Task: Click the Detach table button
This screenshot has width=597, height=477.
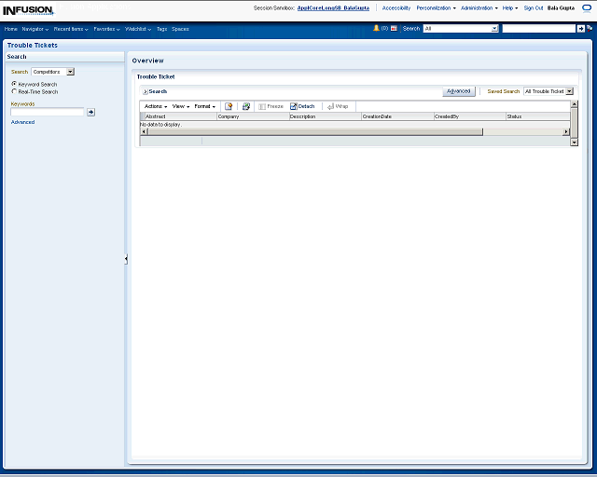Action: point(302,106)
